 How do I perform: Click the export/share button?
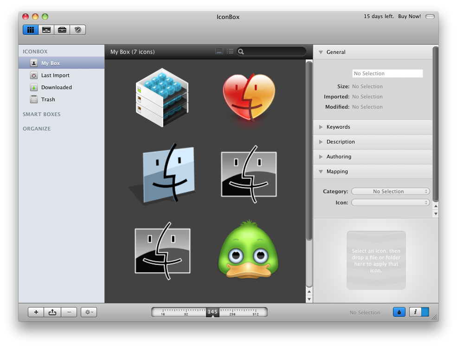coord(52,312)
